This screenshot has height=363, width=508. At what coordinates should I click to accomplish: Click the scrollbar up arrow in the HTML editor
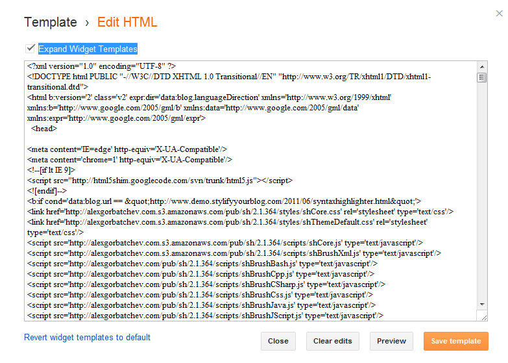tap(482, 66)
